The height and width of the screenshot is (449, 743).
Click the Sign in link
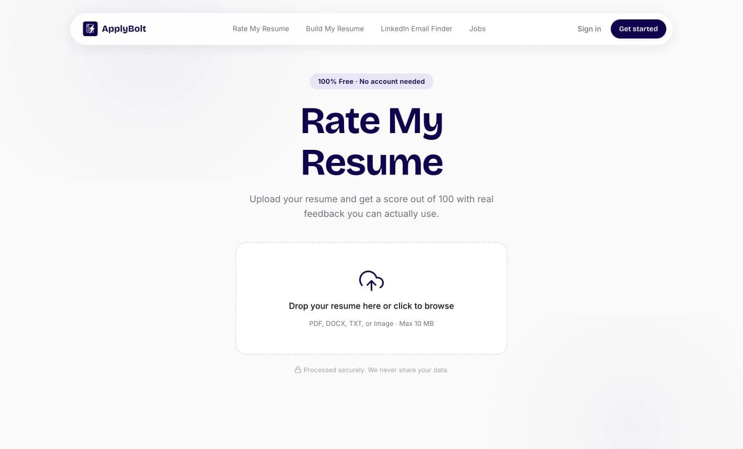[x=589, y=29]
